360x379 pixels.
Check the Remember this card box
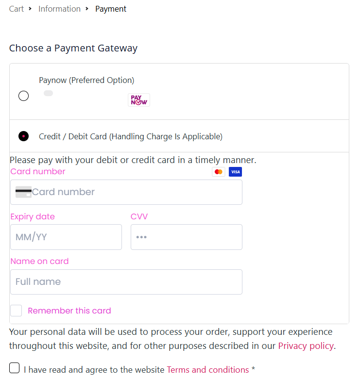pos(16,311)
